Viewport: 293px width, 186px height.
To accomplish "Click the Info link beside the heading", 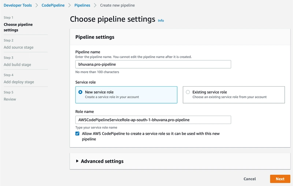I will click(x=161, y=20).
